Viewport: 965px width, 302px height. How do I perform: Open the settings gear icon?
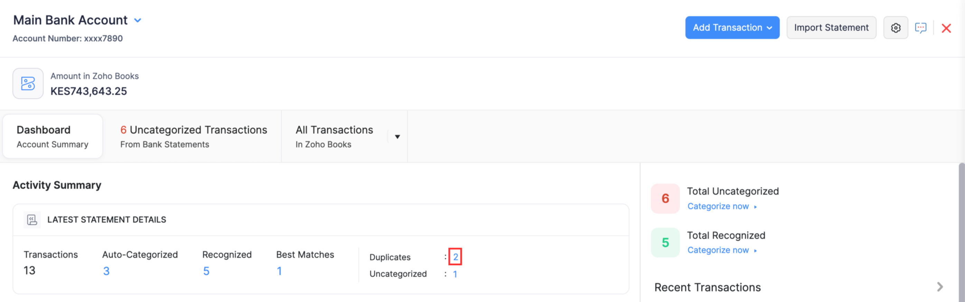click(895, 28)
